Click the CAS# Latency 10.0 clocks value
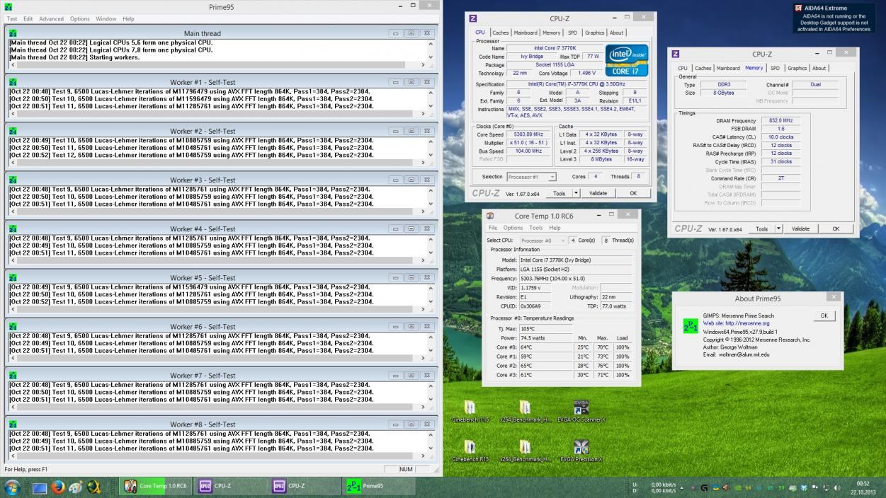886x498 pixels. [x=780, y=137]
